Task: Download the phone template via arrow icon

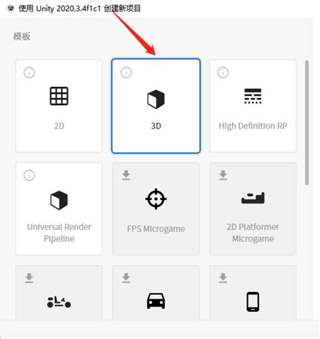Action: click(223, 278)
